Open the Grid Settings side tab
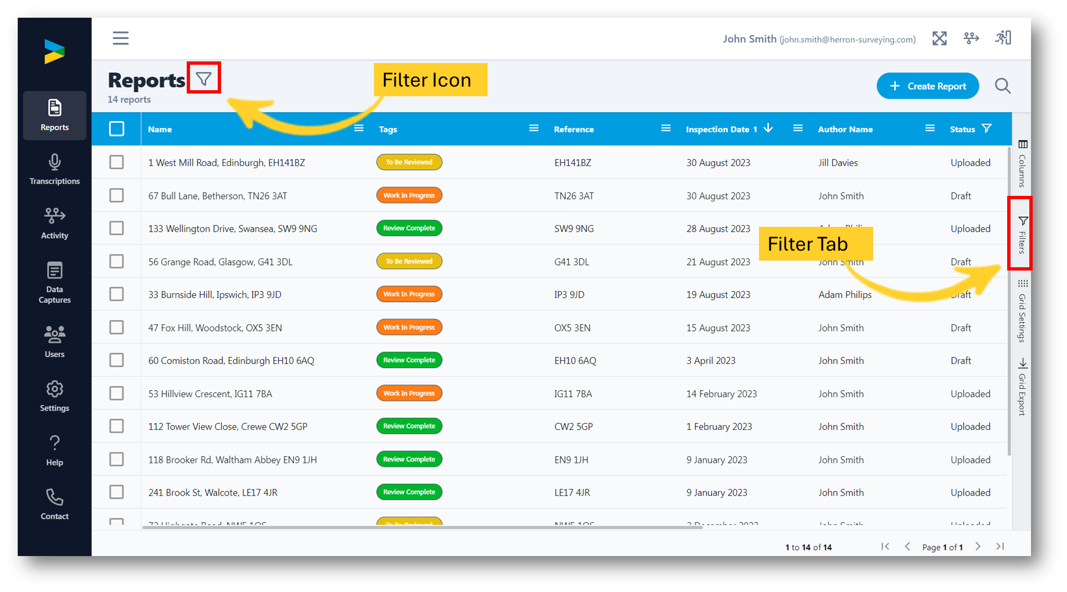The image size is (1067, 592). pos(1023,311)
